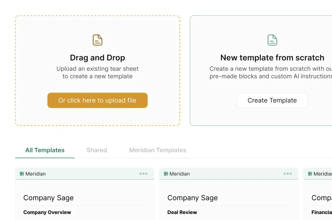This screenshot has width=332, height=220.
Task: Click the Meridian logo on the Company Overview card
Action: click(x=21, y=173)
